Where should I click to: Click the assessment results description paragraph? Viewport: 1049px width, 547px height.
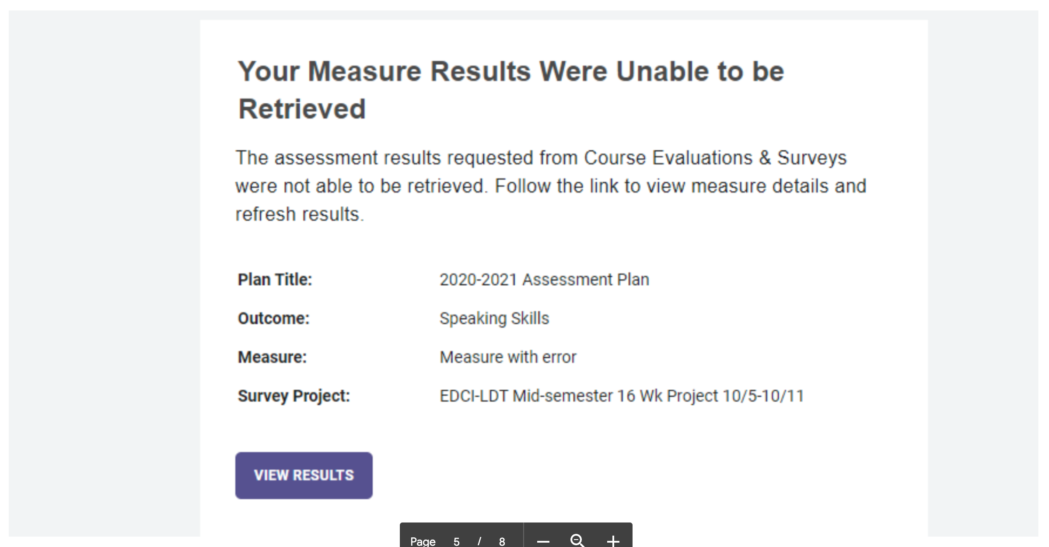[x=551, y=186]
